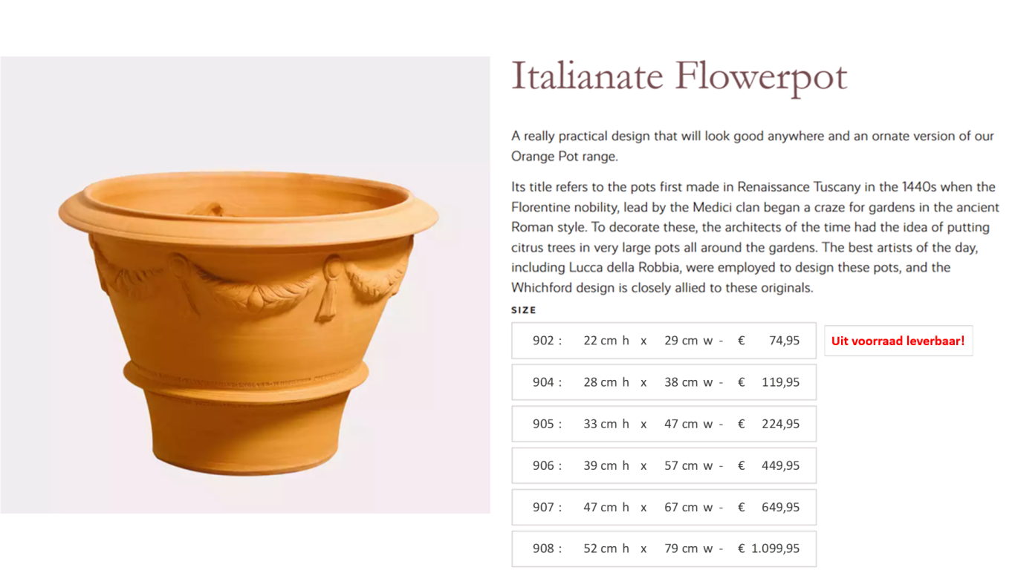Screen dimensions: 1015x570
Task: Click the Italianate Flowerpot title heading
Action: (x=679, y=76)
